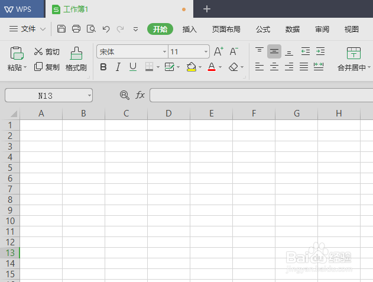Increase font size with A+ icon

[x=219, y=51]
